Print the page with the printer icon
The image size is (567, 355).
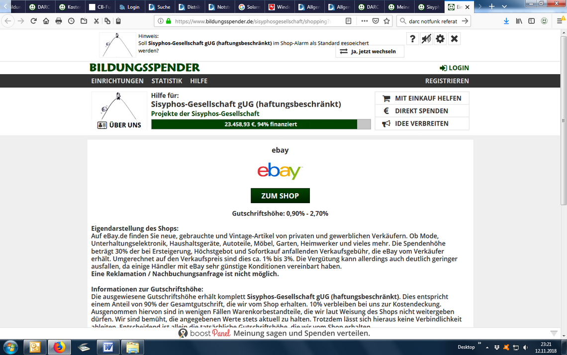59,21
